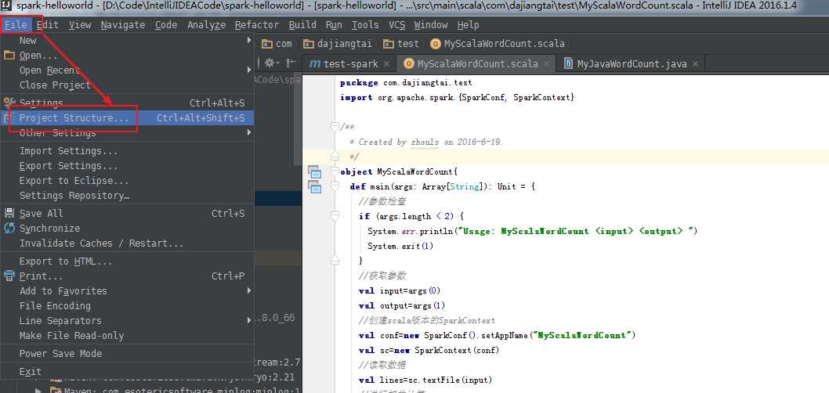Viewport: 829px width, 393px height.
Task: Toggle Power Save Mode
Action: 128,353
